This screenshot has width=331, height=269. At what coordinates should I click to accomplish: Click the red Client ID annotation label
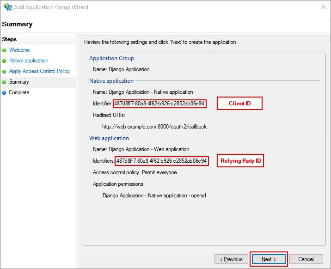[x=239, y=104]
